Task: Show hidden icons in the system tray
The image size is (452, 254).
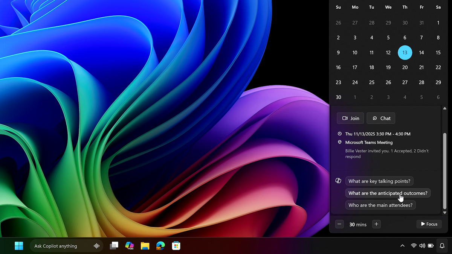Action: [402, 246]
